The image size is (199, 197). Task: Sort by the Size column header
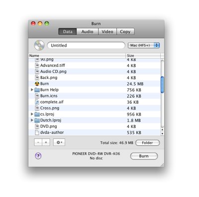(x=143, y=56)
